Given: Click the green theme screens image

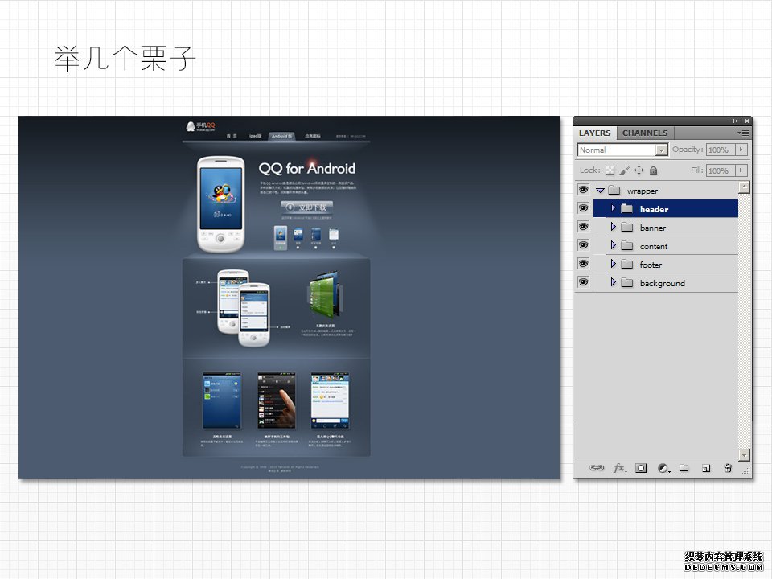Looking at the screenshot, I should click(x=325, y=293).
